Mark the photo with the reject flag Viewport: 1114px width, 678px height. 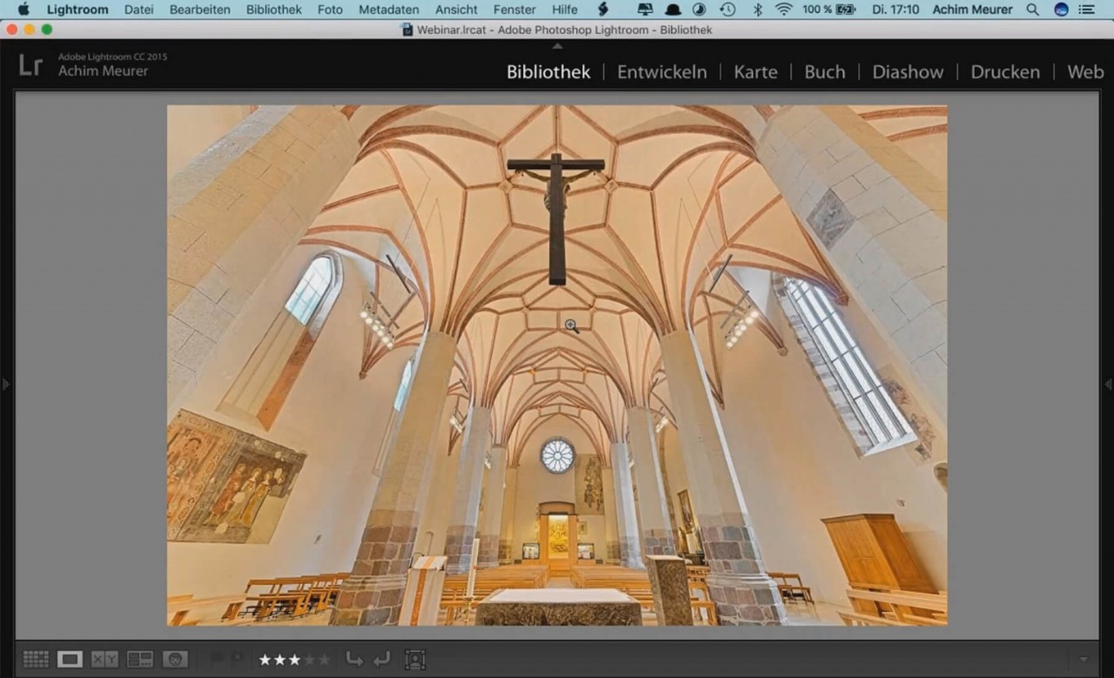235,659
